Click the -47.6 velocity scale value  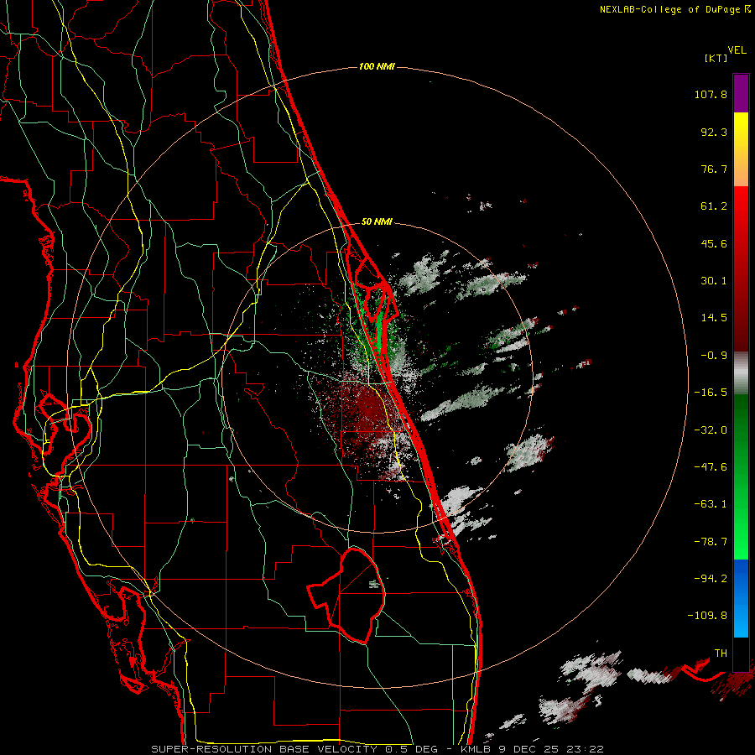[x=711, y=467]
